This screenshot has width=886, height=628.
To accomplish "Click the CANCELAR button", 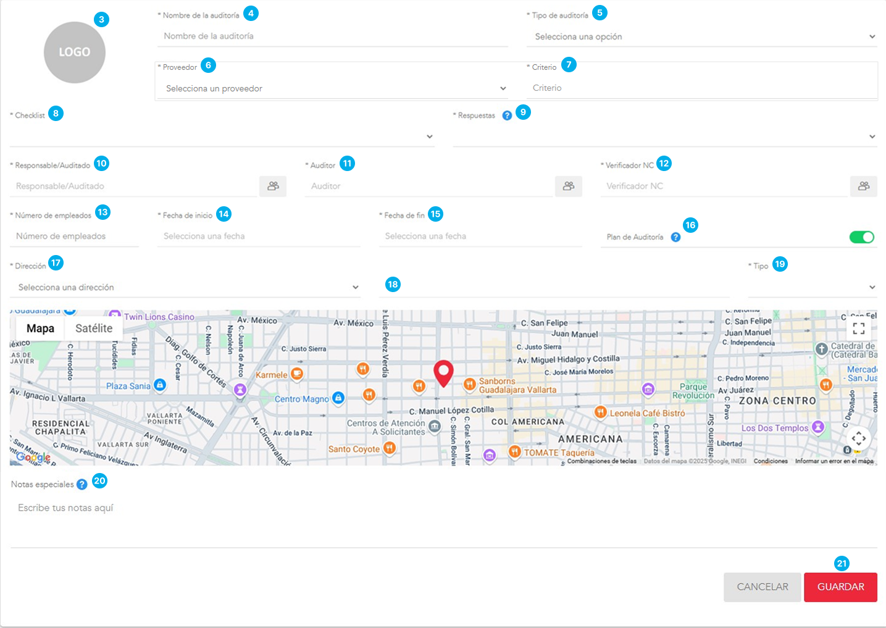I will point(762,587).
